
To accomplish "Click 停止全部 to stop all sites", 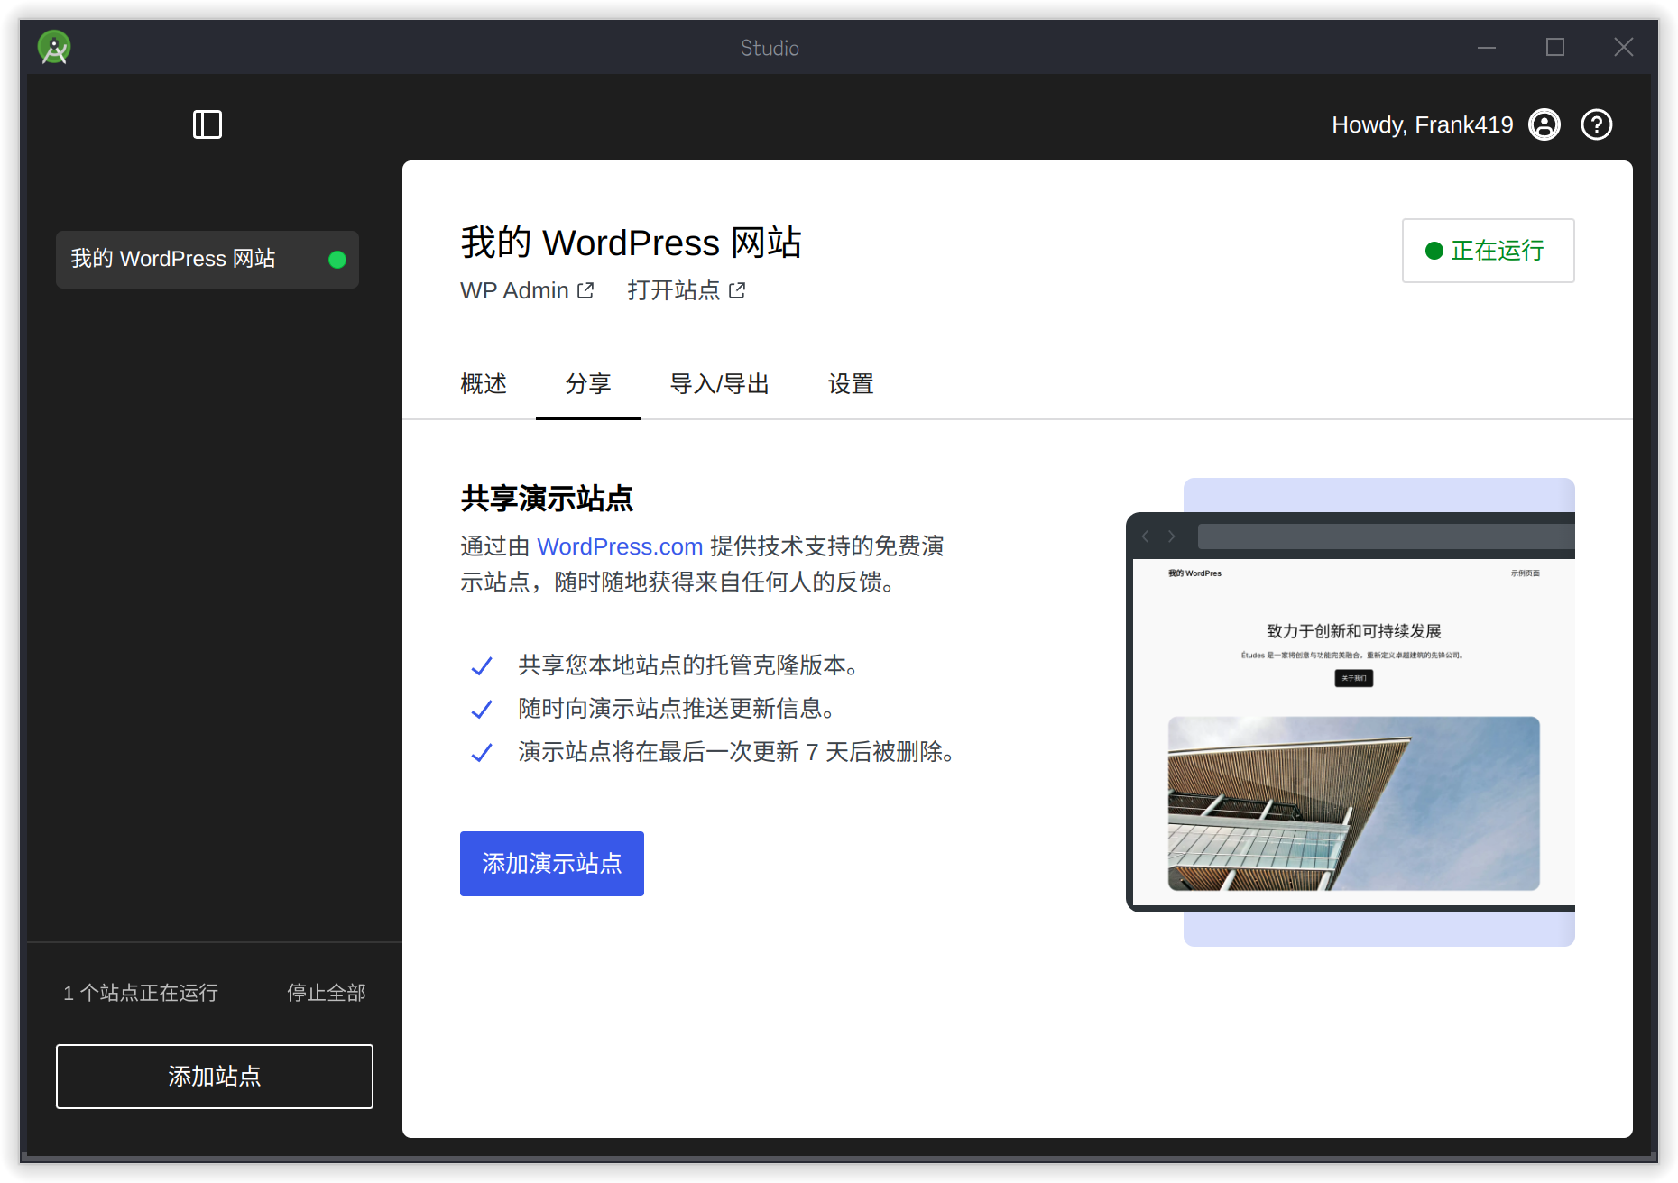I will (x=325, y=993).
